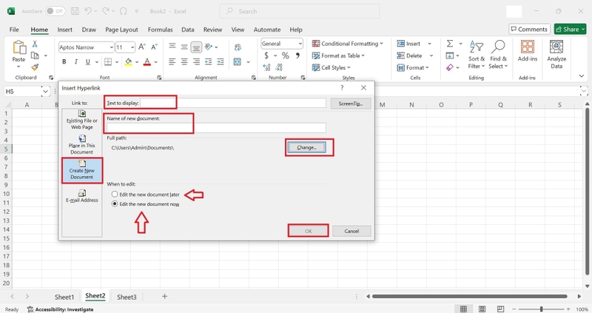
Task: Select 'Place in This Document' link option
Action: 82,145
